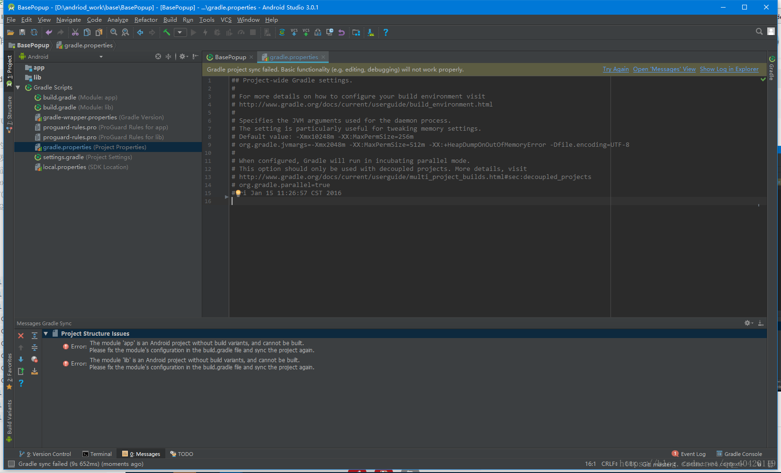Open the run configuration dropdown
Image resolution: width=781 pixels, height=473 pixels.
pyautogui.click(x=180, y=33)
